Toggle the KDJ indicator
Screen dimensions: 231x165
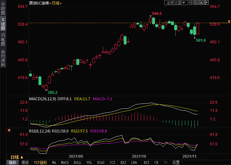pos(123,162)
